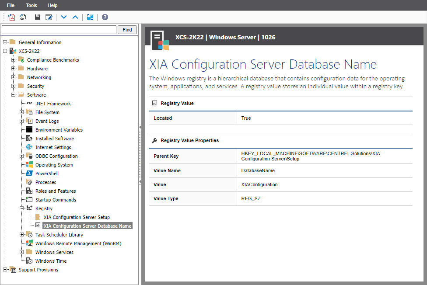The width and height of the screenshot is (427, 285).
Task: Select the XCS-2K22 server icon in tree
Action: coord(13,51)
